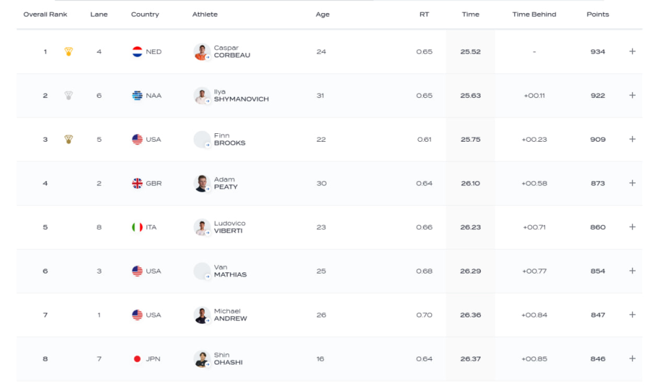Expand Shin Ohashi's result details

(632, 359)
